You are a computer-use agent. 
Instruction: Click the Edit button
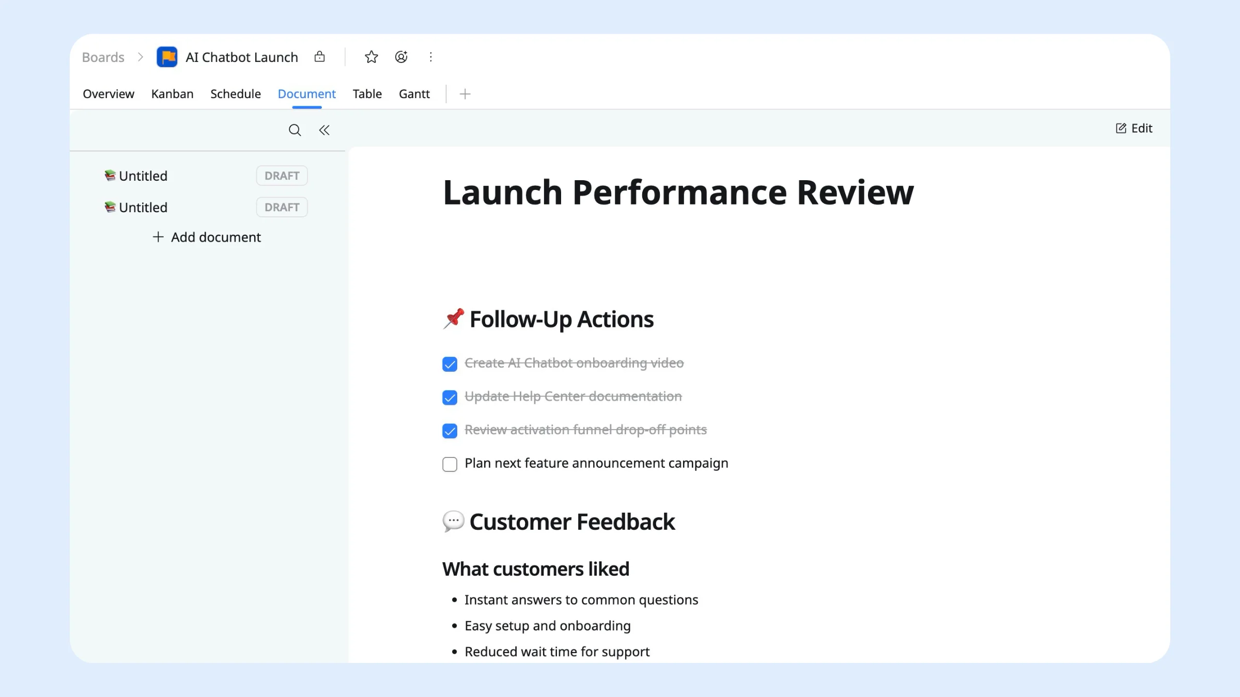[x=1134, y=128]
